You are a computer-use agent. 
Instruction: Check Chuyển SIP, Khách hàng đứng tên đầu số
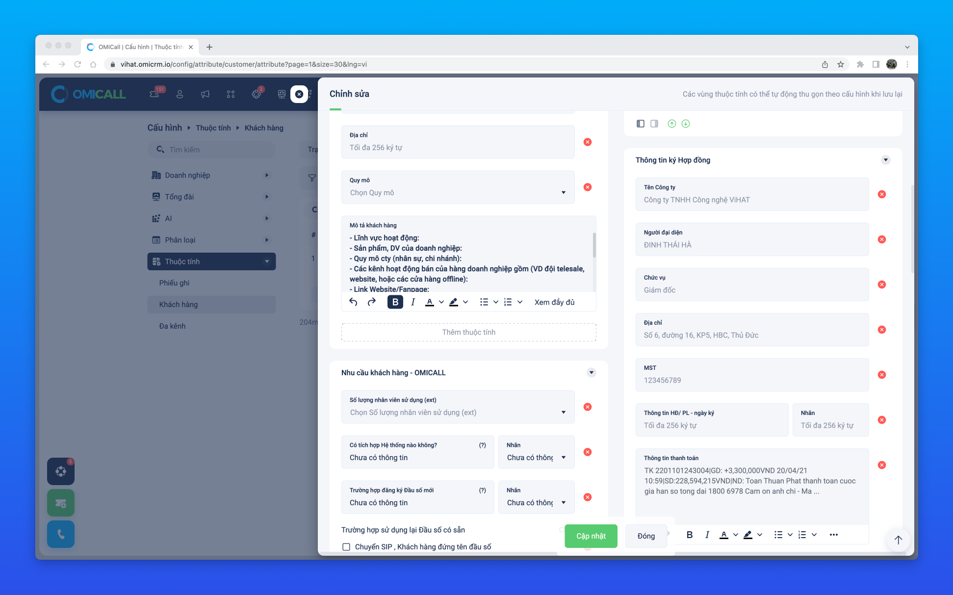(x=346, y=547)
